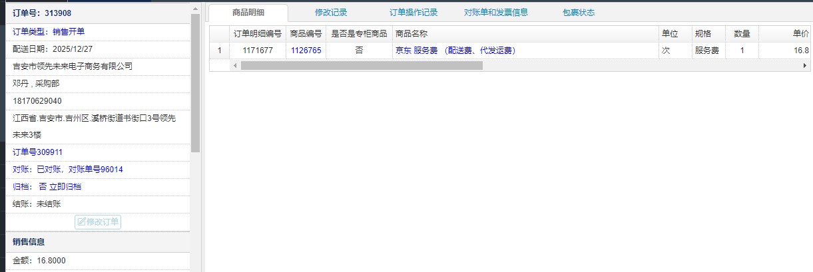Switch to the 修改记录 tab
The width and height of the screenshot is (813, 272).
pos(331,13)
